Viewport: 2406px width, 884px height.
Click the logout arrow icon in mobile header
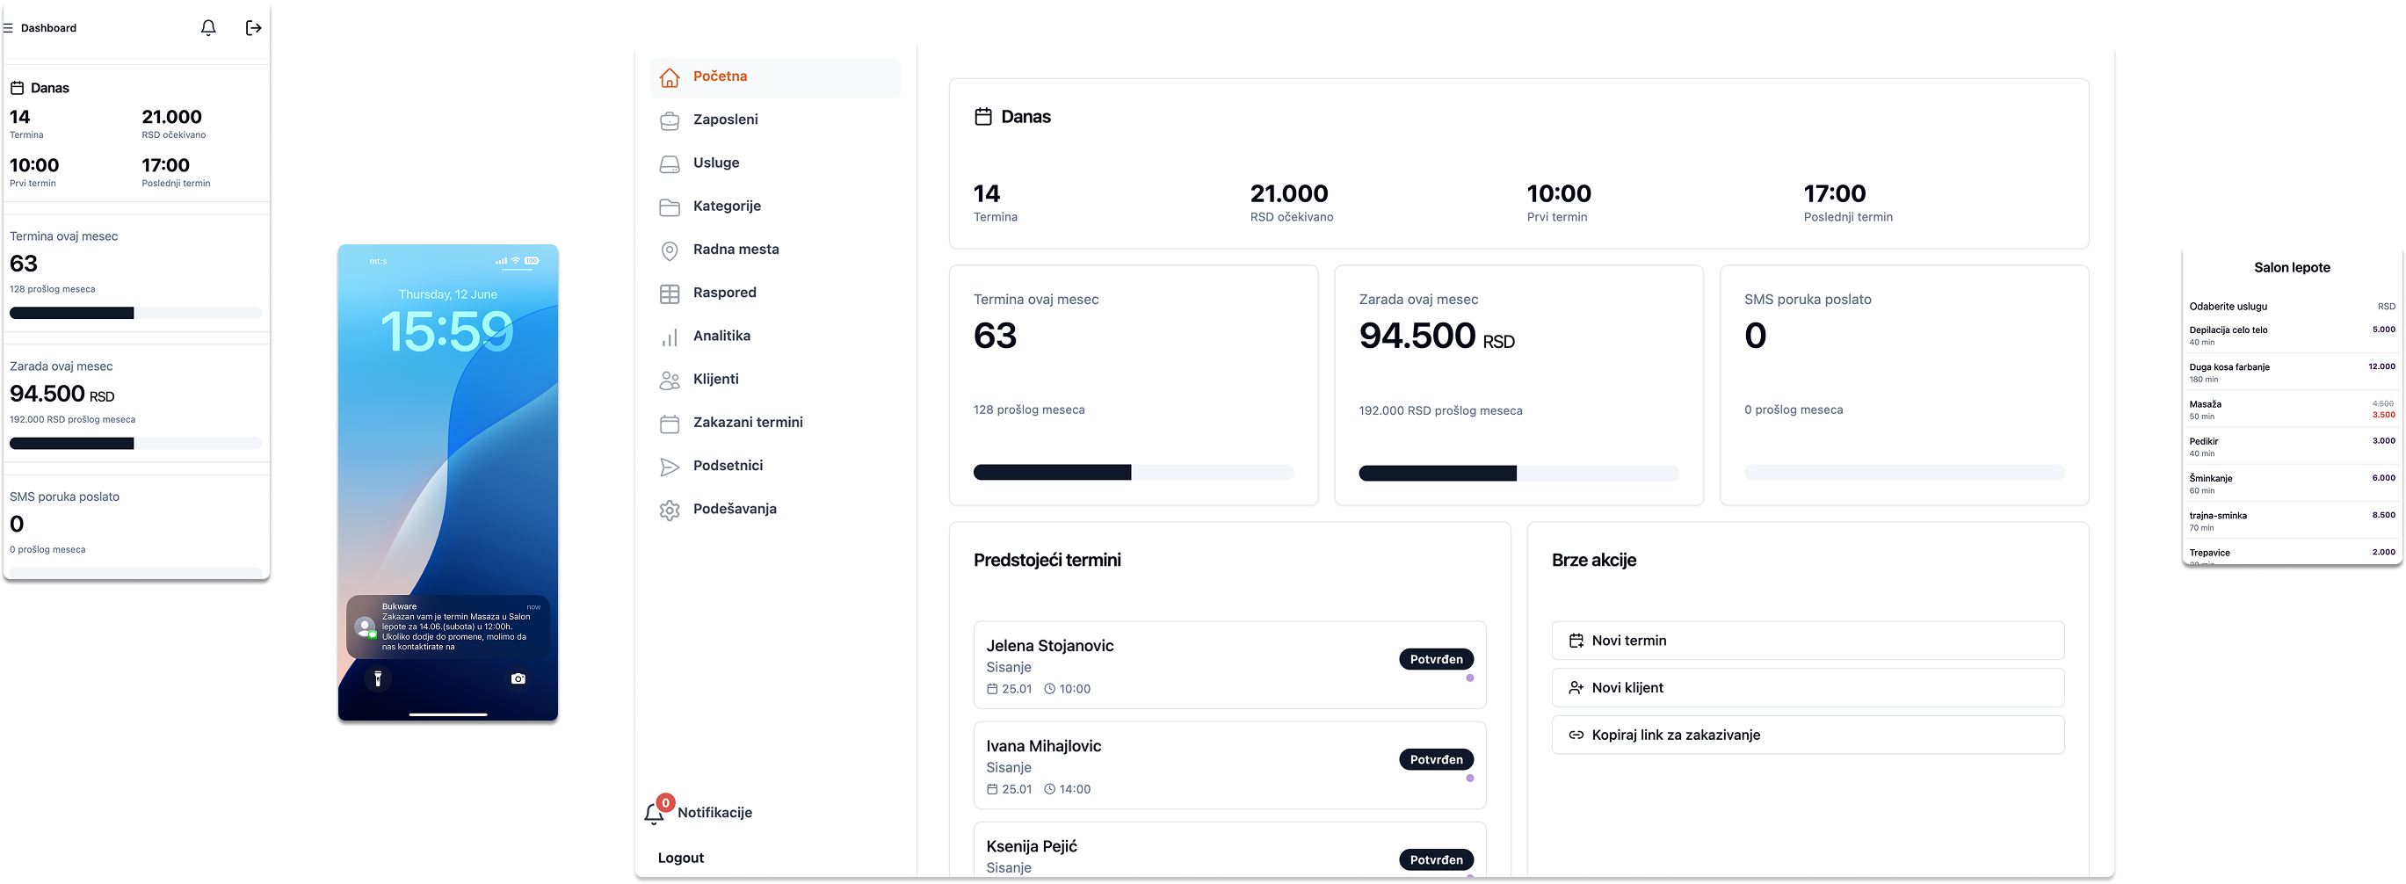point(253,28)
